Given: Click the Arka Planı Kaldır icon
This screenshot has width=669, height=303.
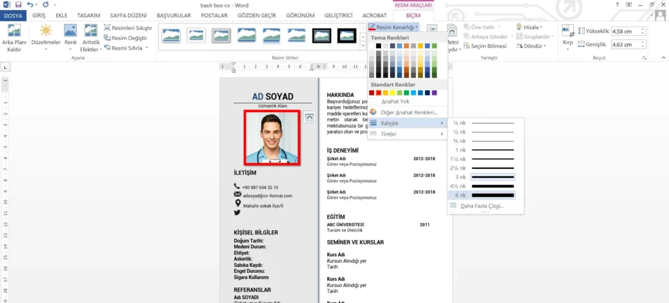Looking at the screenshot, I should [x=14, y=31].
